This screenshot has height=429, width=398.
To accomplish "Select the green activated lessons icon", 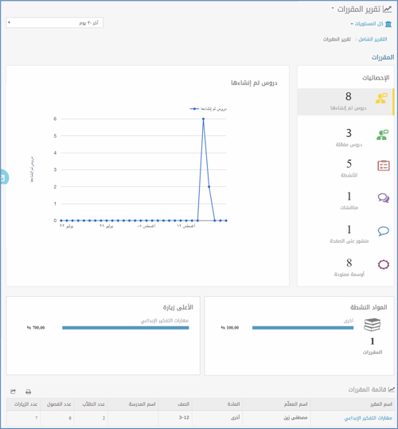I will click(x=382, y=135).
